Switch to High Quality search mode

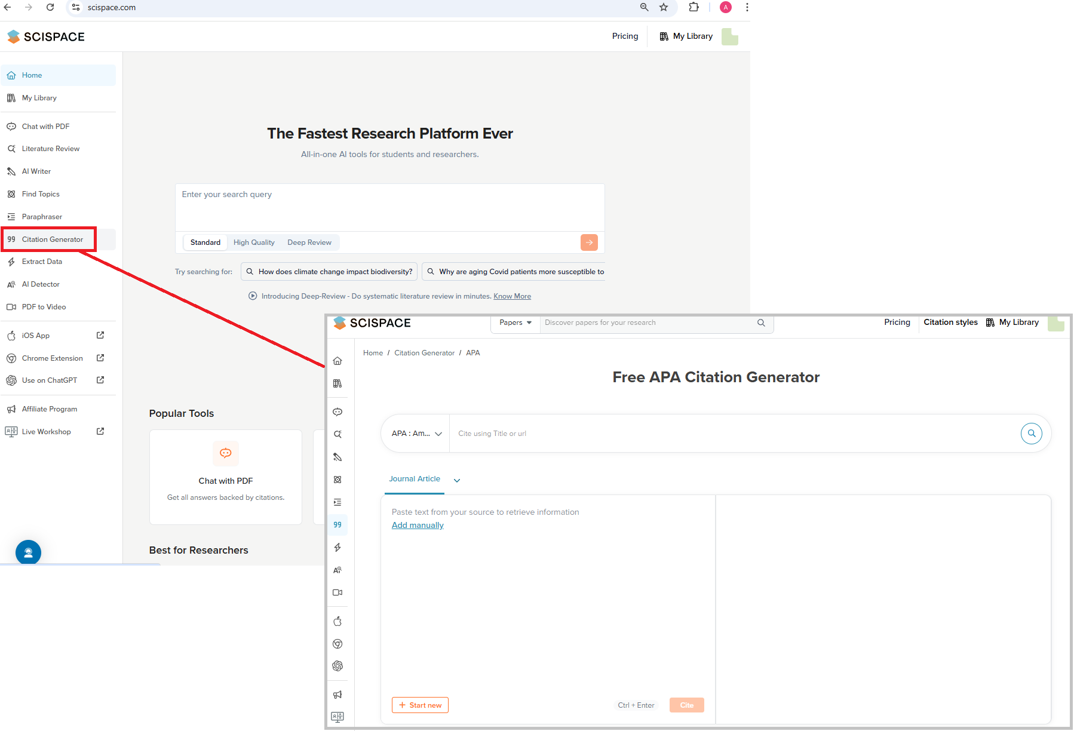click(x=254, y=242)
